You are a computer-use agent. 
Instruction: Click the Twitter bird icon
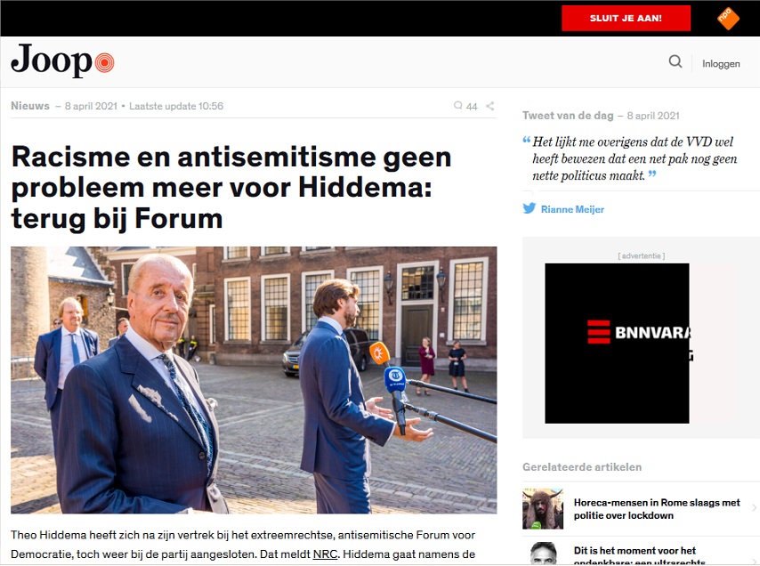point(530,208)
